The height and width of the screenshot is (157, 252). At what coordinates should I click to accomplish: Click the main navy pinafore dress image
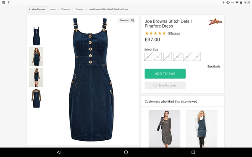pos(91,80)
